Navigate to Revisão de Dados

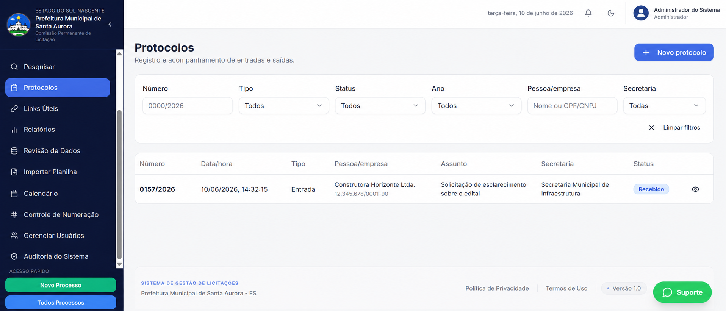tap(58, 151)
